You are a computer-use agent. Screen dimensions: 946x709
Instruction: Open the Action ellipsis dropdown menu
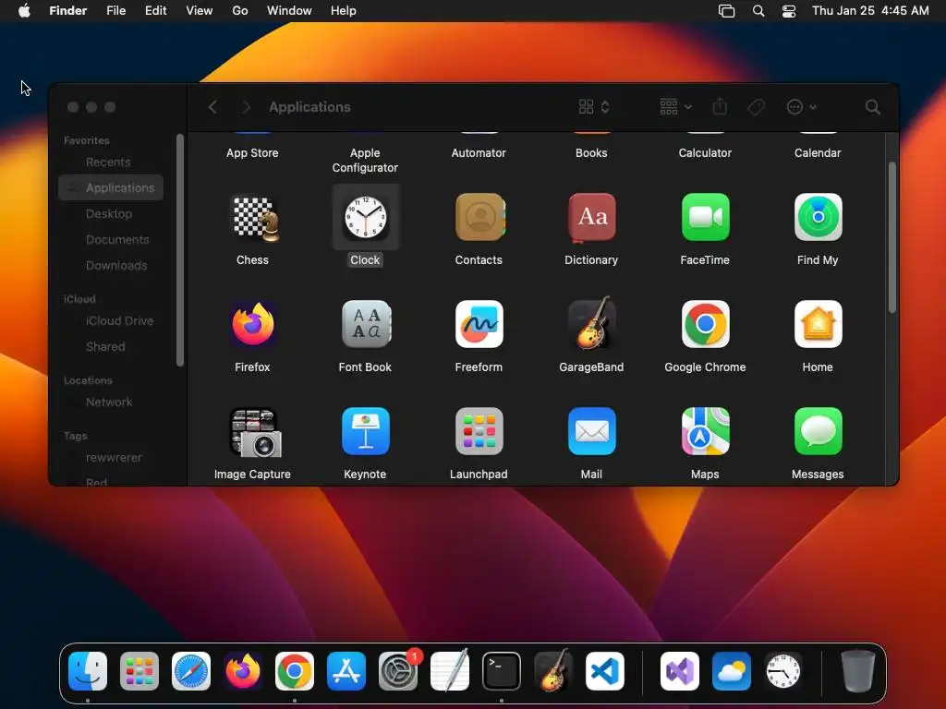coord(802,107)
